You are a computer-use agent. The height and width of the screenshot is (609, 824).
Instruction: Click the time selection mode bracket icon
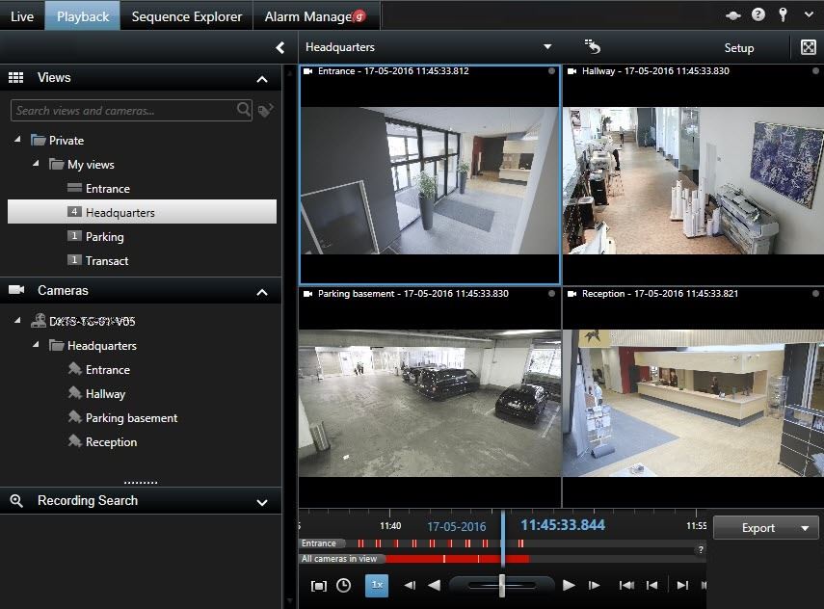(x=319, y=585)
